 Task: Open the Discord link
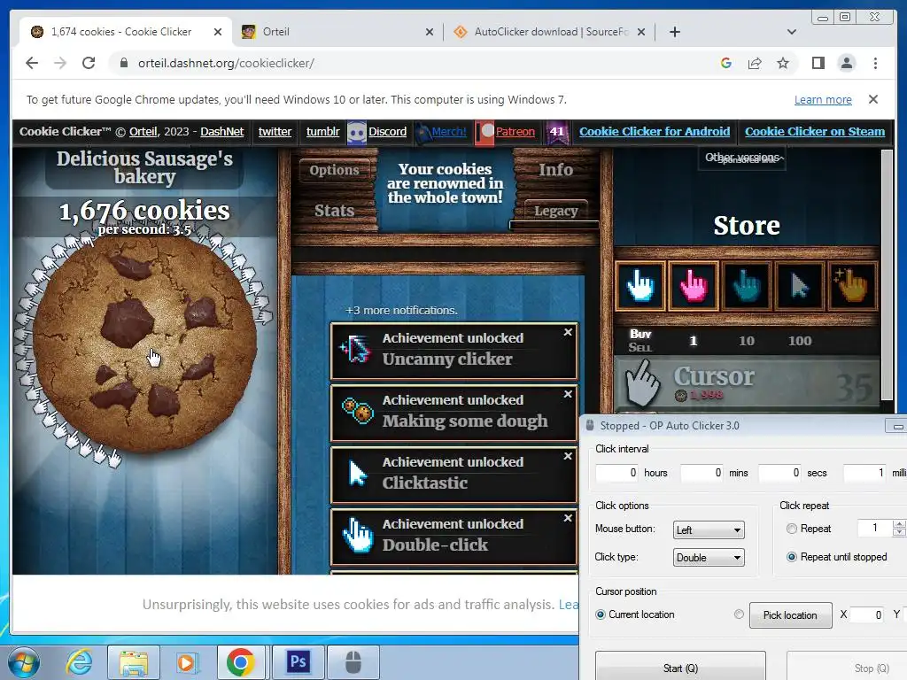(x=387, y=132)
